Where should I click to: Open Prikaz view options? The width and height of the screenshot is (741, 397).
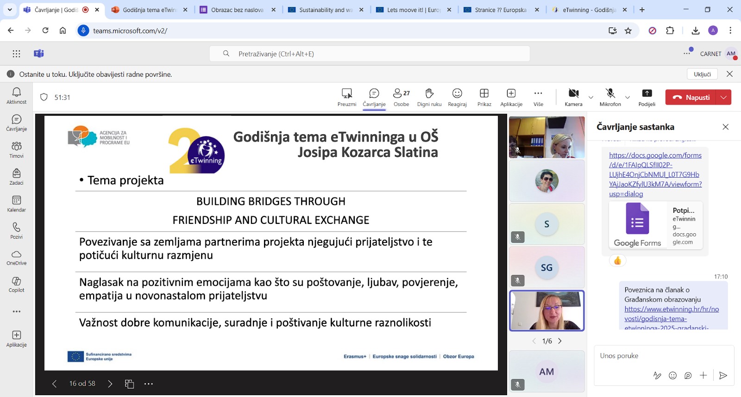click(x=484, y=97)
